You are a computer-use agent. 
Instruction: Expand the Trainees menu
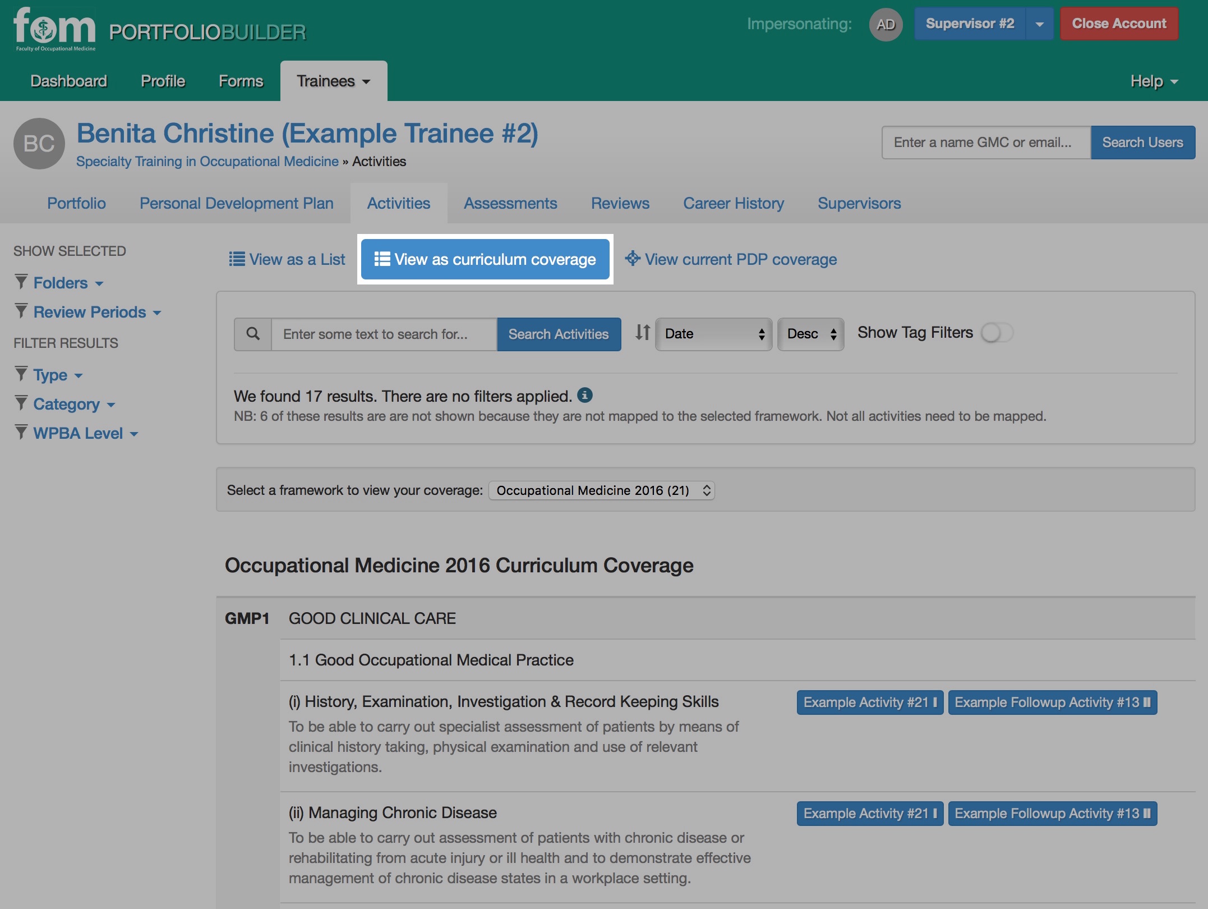coord(334,81)
